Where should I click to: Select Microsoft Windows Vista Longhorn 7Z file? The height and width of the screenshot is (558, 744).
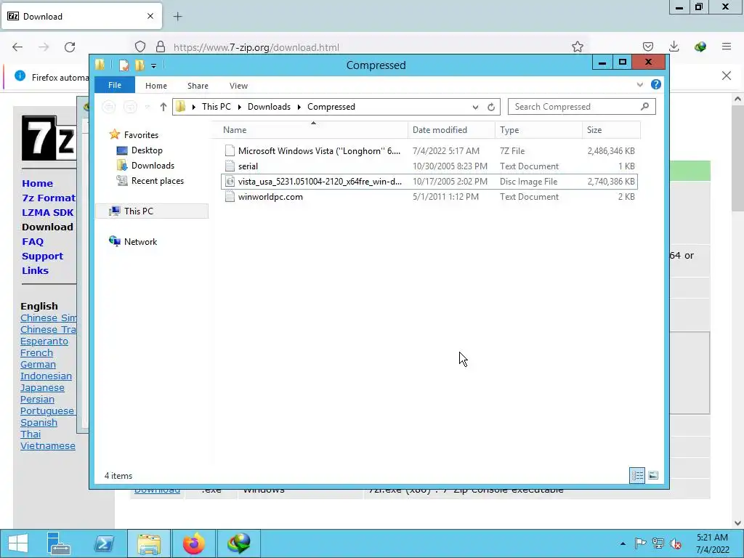pyautogui.click(x=429, y=151)
